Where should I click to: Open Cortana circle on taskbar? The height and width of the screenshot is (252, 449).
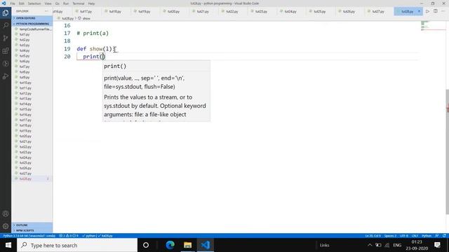[146, 245]
